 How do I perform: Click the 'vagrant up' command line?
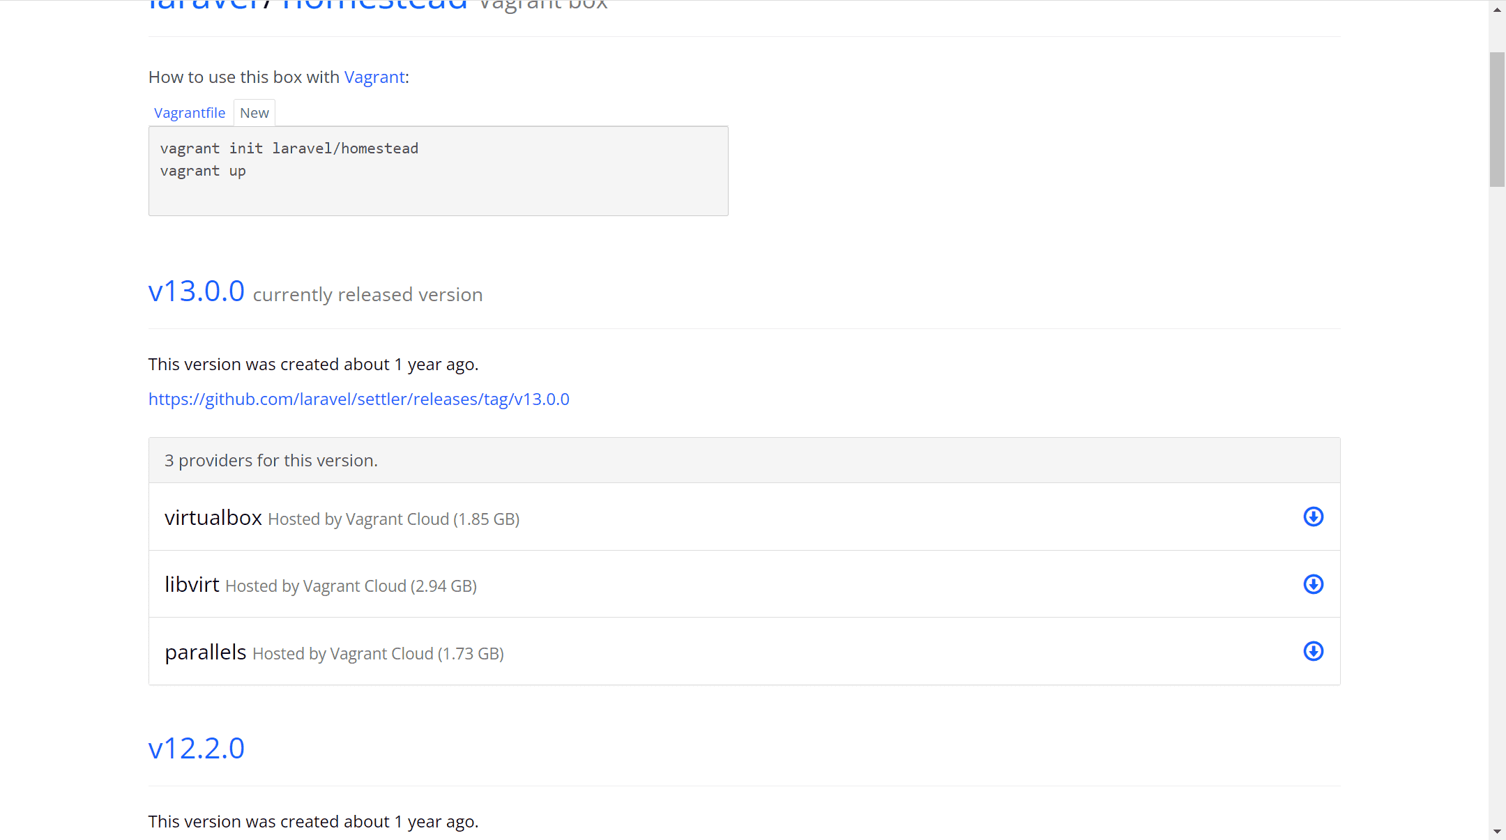point(203,171)
